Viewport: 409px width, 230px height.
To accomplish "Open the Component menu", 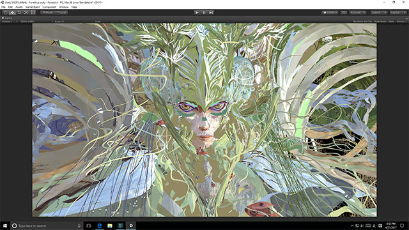I will pos(49,7).
